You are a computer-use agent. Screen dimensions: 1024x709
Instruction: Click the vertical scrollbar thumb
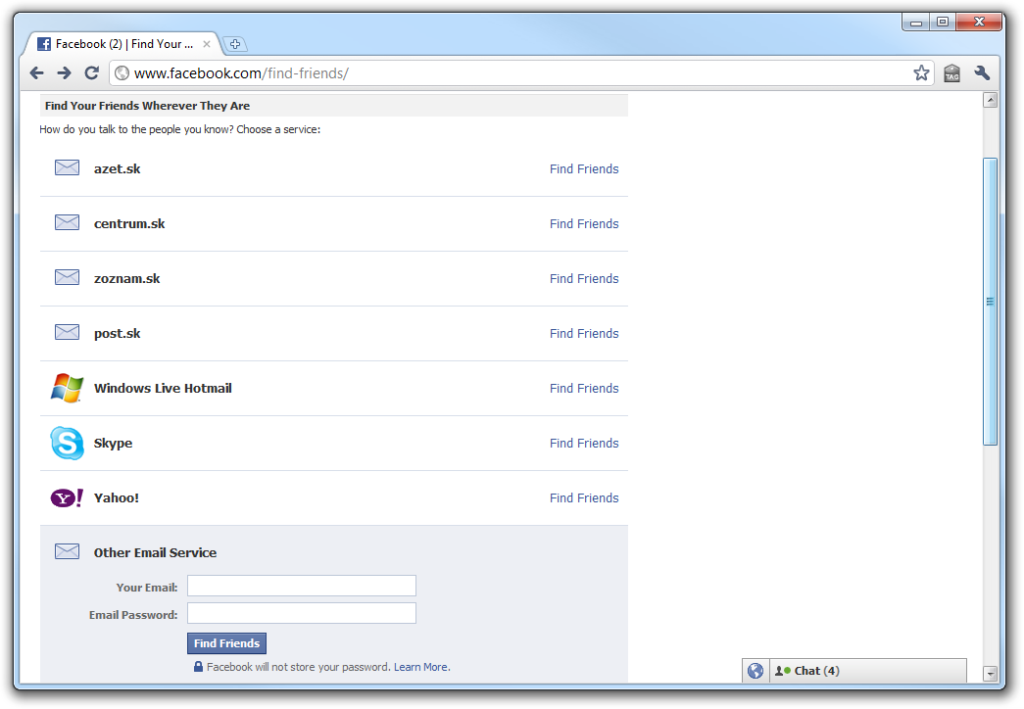[x=991, y=302]
